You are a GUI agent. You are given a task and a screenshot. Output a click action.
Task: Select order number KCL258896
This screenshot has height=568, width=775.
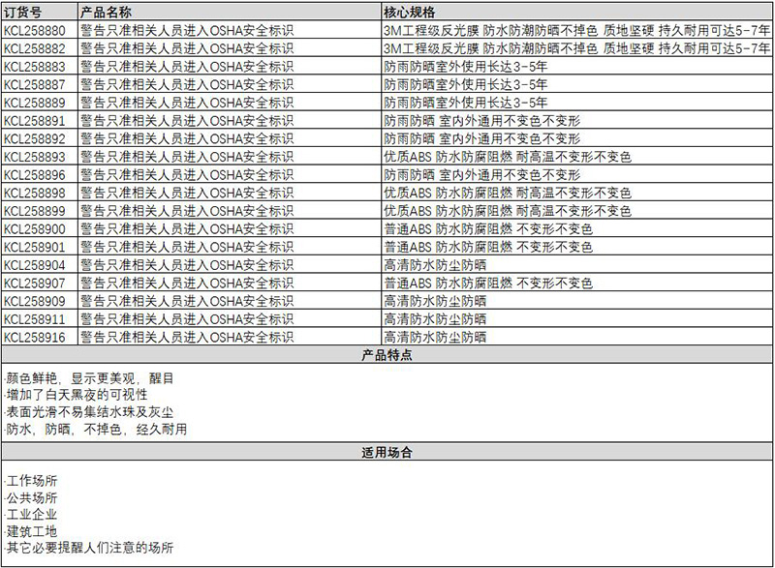click(x=36, y=175)
